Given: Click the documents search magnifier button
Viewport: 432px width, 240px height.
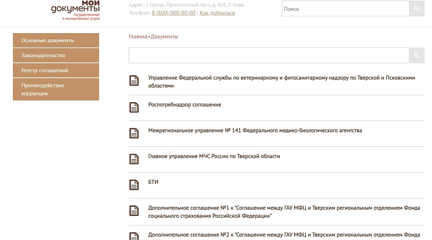Looking at the screenshot, I should coord(417,55).
